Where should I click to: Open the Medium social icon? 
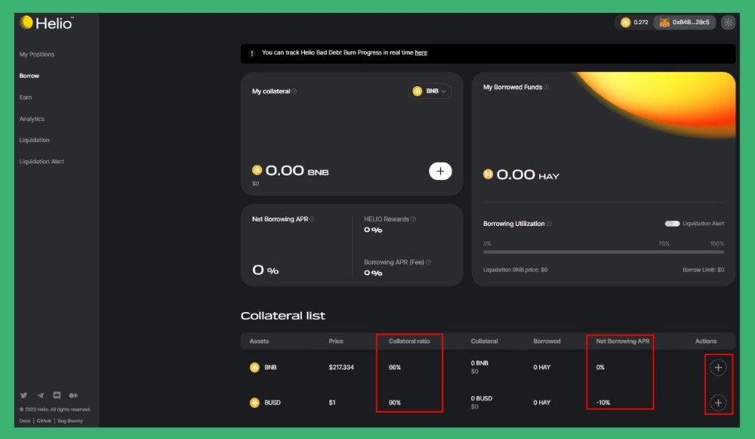click(73, 395)
